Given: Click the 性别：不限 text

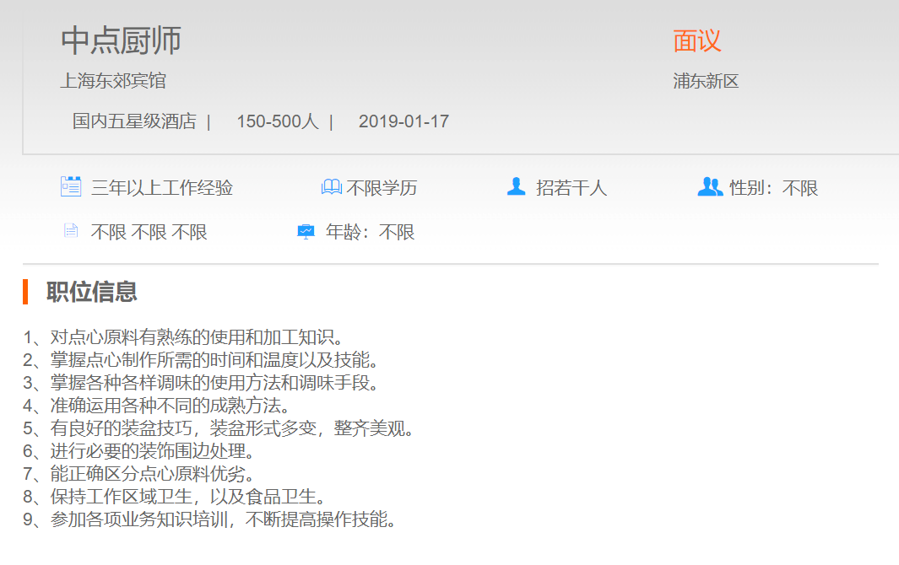Looking at the screenshot, I should [774, 188].
